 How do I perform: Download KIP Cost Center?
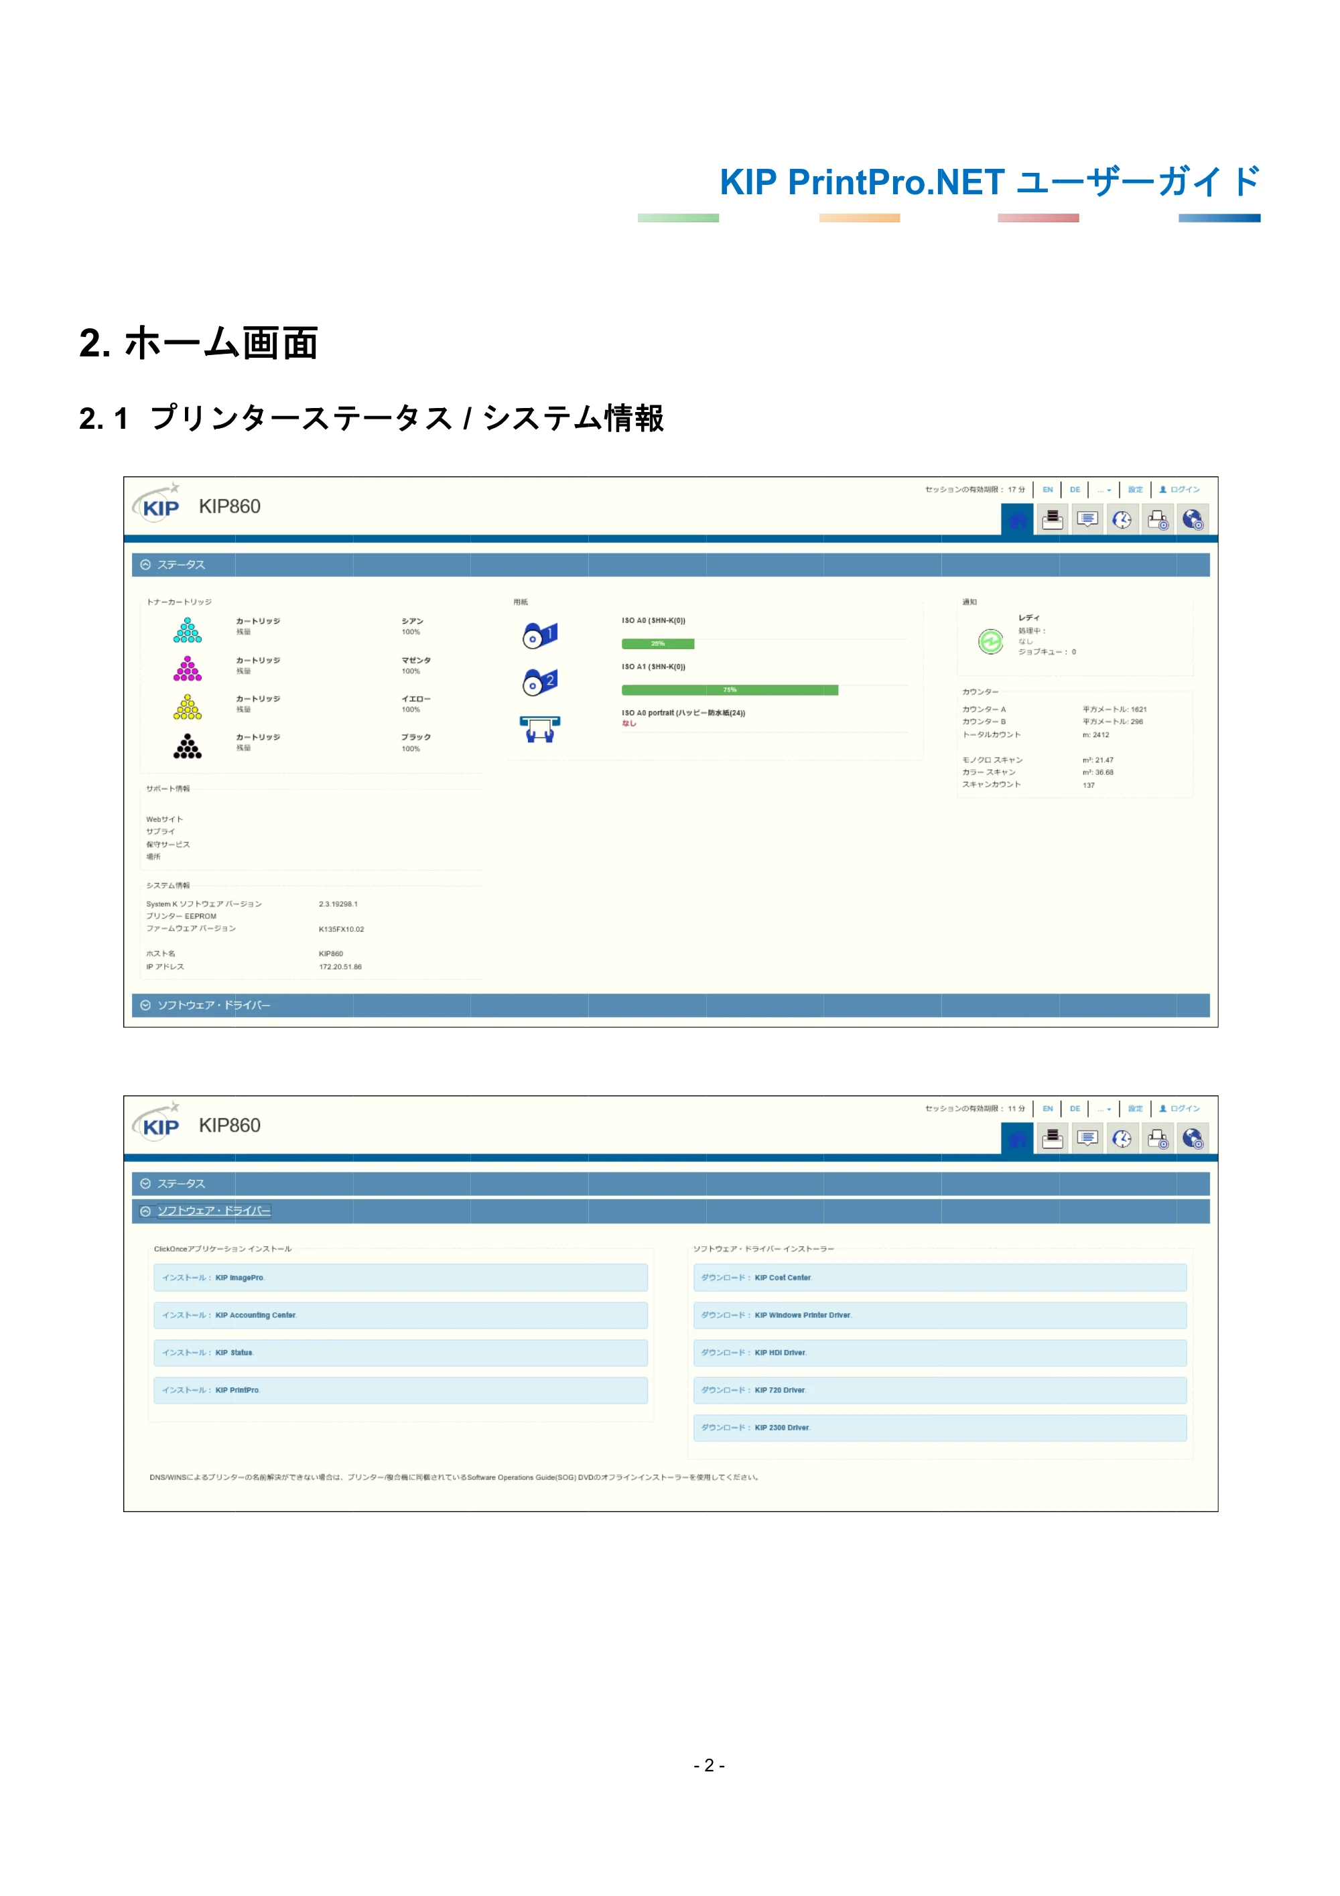[939, 1278]
